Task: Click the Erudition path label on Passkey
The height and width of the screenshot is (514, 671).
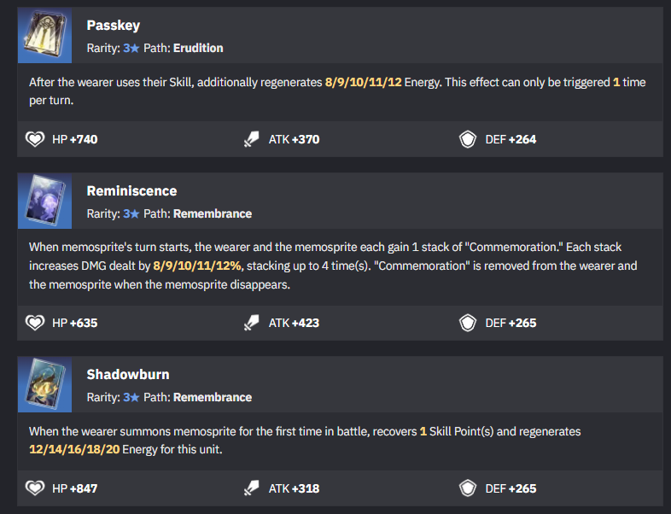Action: click(x=198, y=48)
